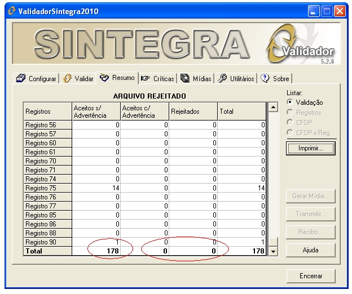Click the Sobre question mark icon

(265, 79)
